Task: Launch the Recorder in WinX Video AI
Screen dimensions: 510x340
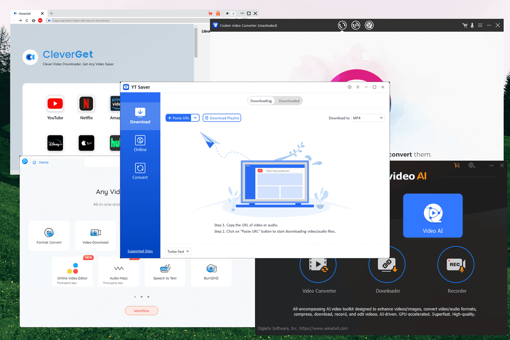Action: coord(456,265)
